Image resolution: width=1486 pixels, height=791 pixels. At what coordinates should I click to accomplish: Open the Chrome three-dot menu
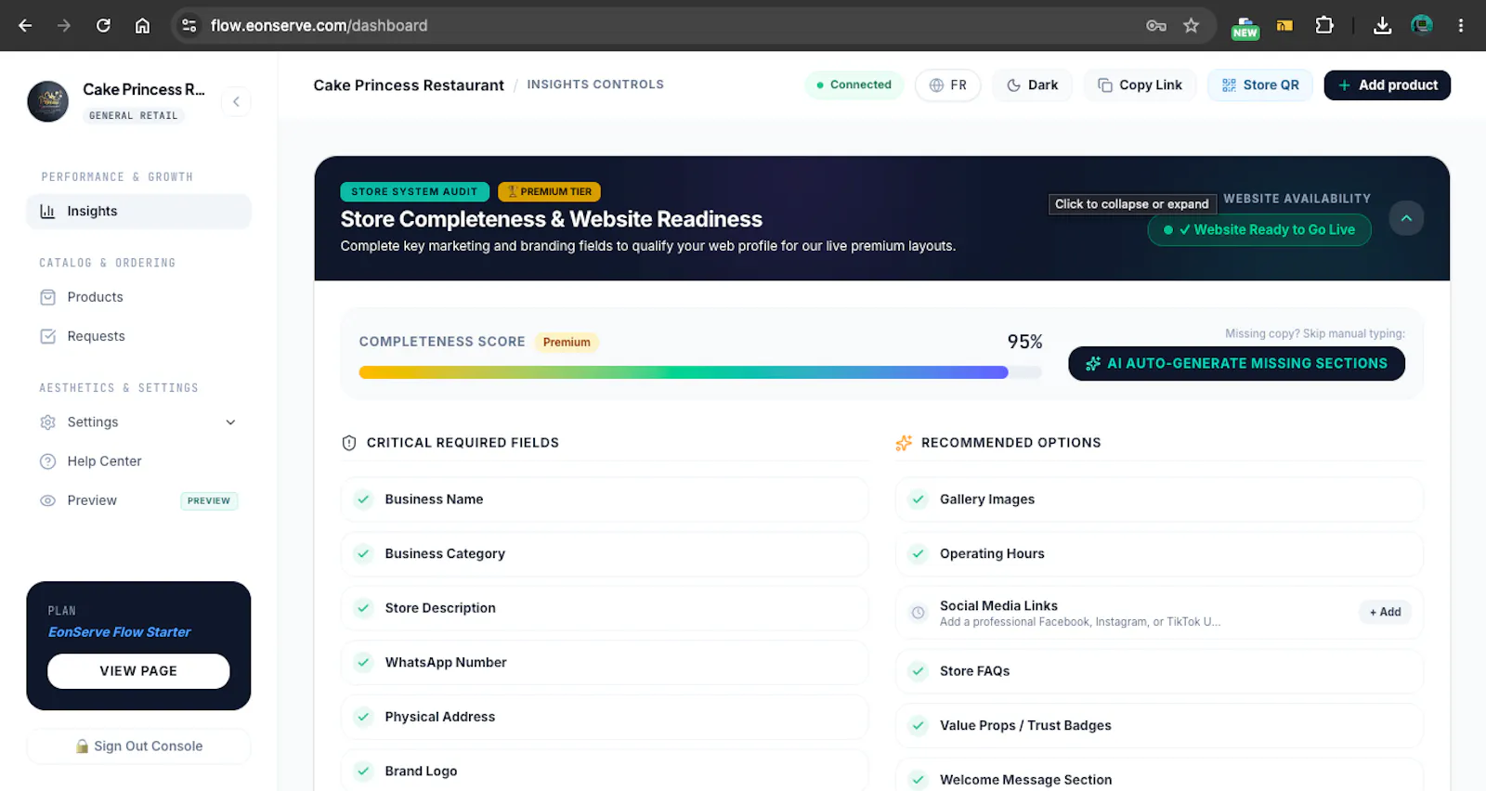(x=1461, y=25)
